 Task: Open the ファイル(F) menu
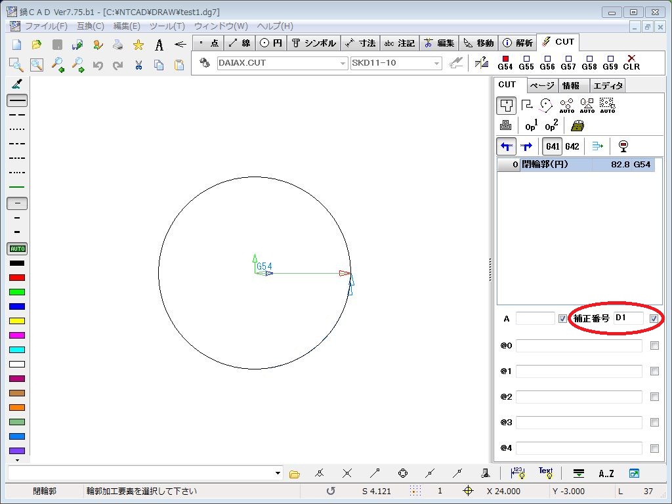pos(47,26)
